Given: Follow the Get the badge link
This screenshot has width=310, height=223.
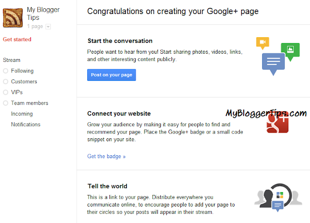Looking at the screenshot, I should tap(107, 156).
